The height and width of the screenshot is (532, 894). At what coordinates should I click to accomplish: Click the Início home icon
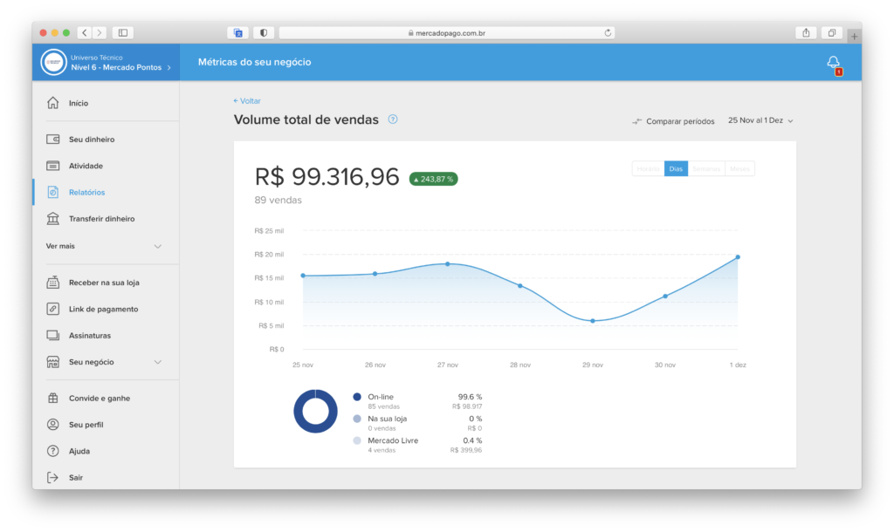click(53, 103)
